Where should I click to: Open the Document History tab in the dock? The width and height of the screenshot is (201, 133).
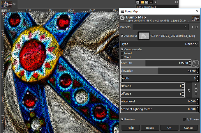coord(151,2)
